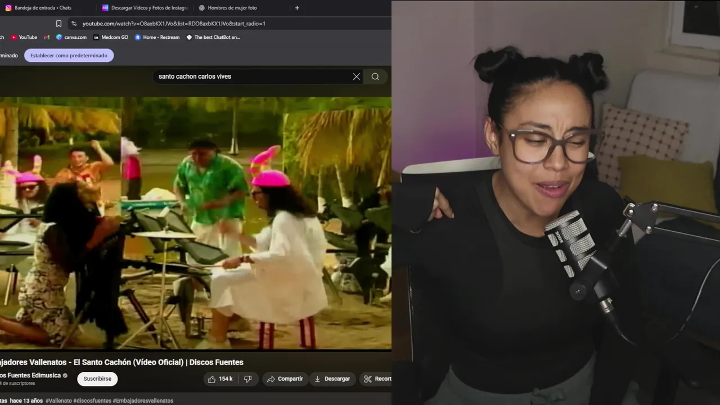Click the Recortar scissors button
Viewport: 720px width, 405px height.
coord(376,379)
